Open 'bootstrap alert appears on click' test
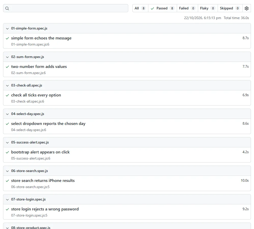This screenshot has width=254, height=229. point(40,152)
